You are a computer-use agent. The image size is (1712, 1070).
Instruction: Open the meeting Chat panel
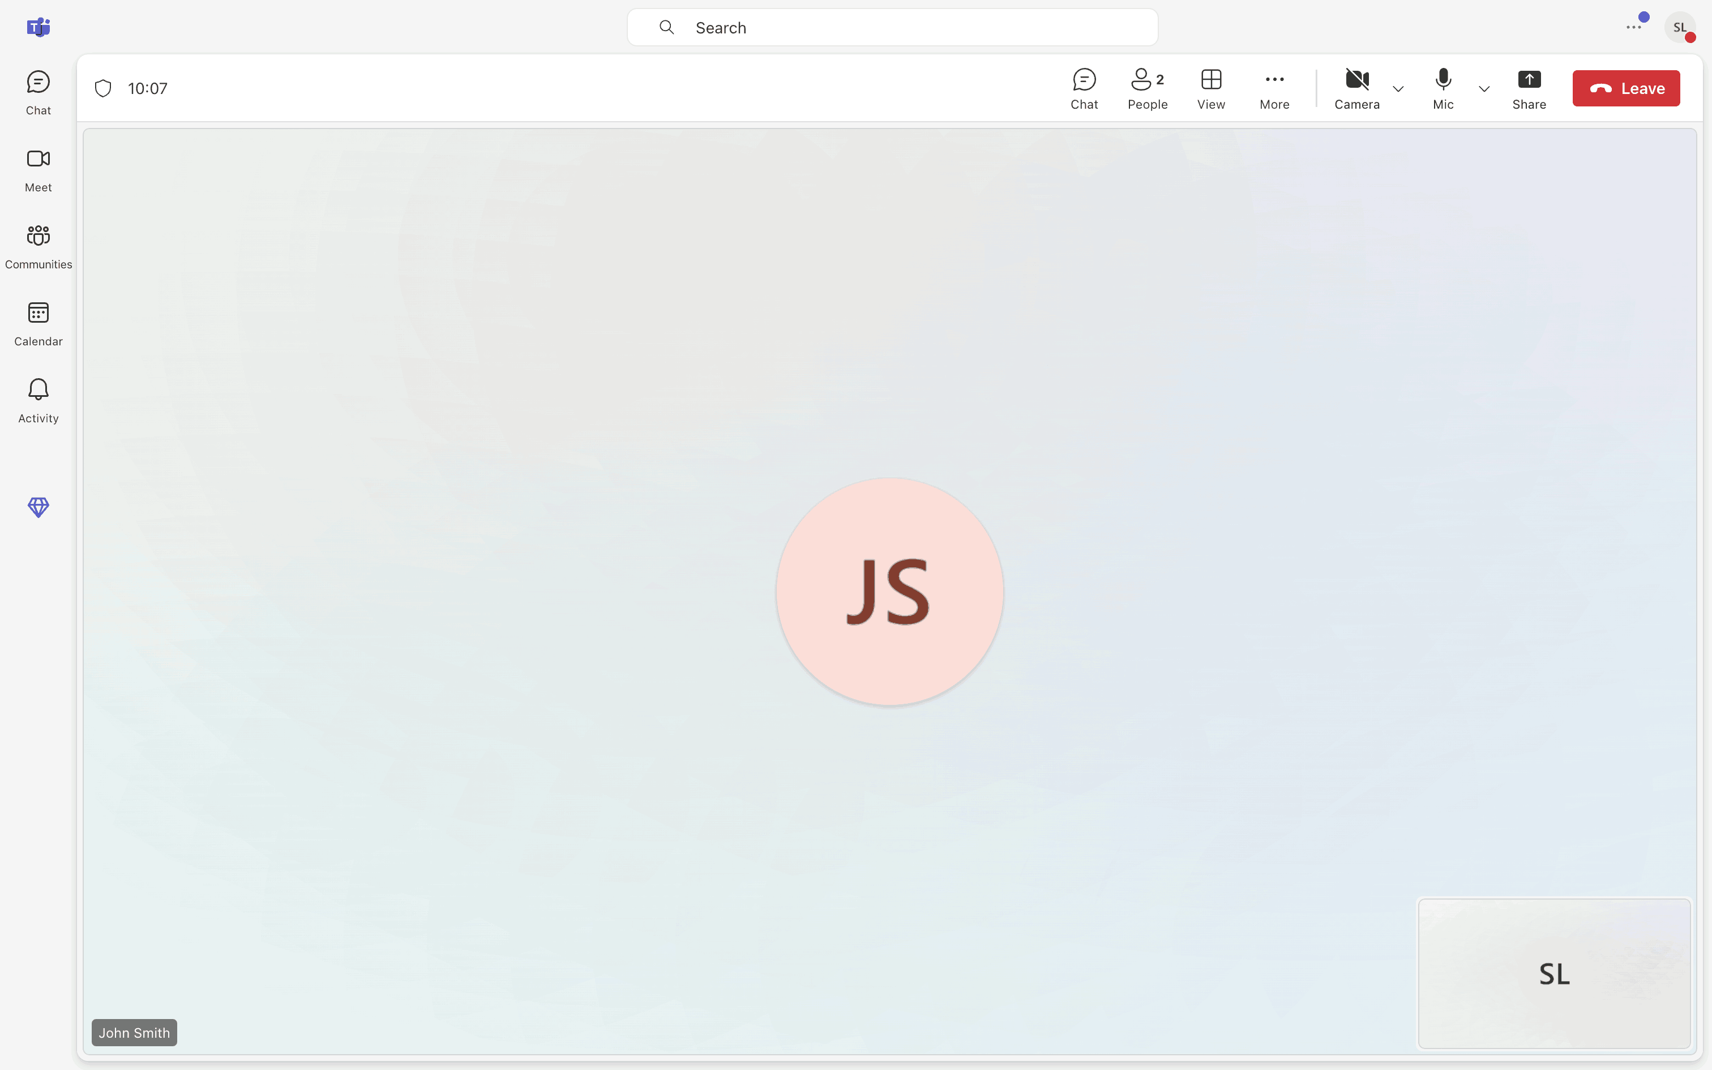point(1084,88)
